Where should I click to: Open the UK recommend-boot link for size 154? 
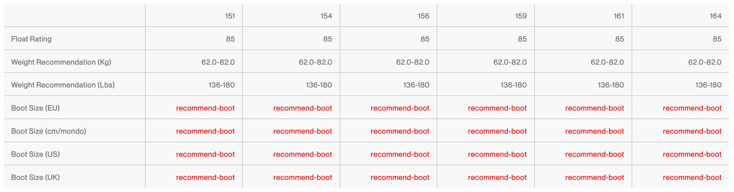click(x=303, y=178)
